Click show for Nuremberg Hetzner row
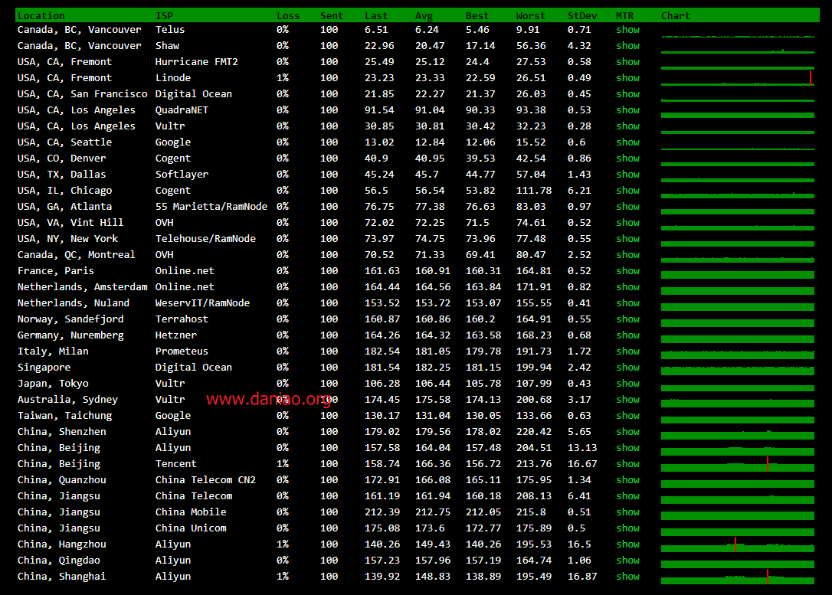832x595 pixels. coord(627,335)
